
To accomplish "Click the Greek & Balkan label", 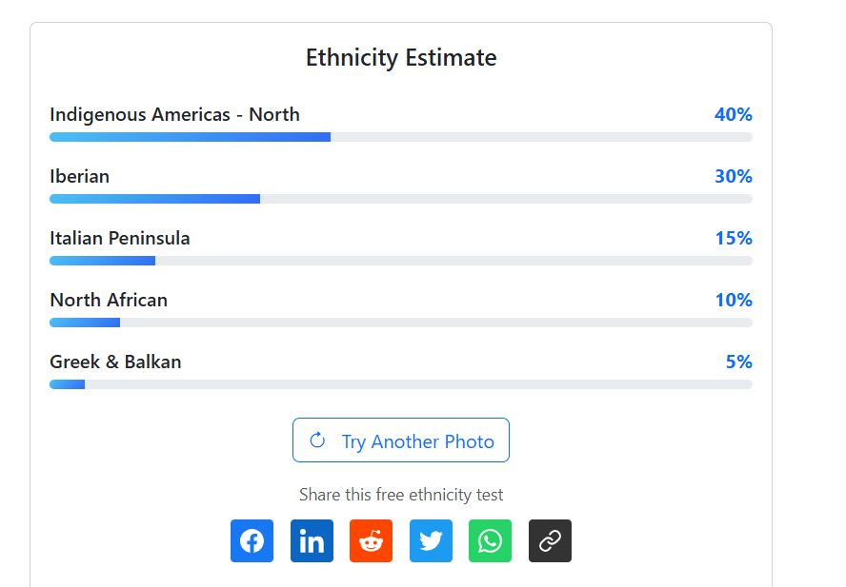I will 115,362.
